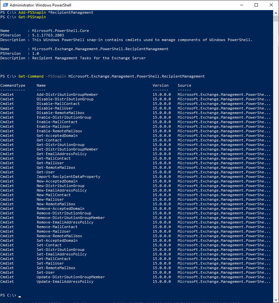
Task: Click PSVersion value 5.1.17763.2803
Action: 48,36
